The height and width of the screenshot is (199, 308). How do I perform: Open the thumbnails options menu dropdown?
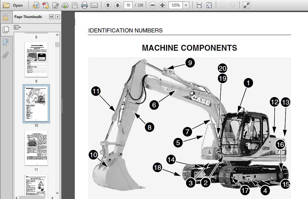pos(17,27)
